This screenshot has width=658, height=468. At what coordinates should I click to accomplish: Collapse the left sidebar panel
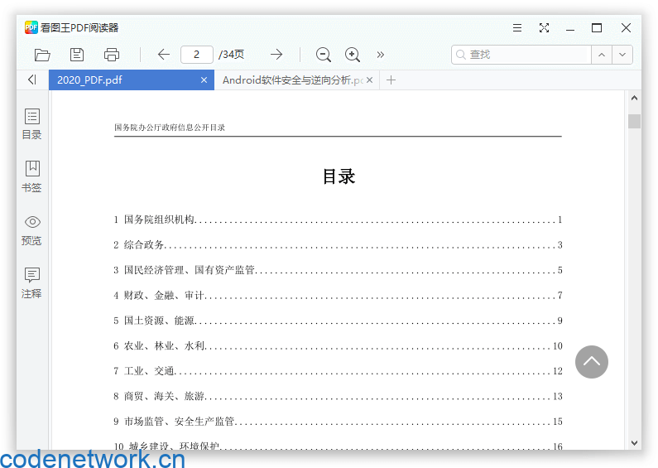pos(32,80)
